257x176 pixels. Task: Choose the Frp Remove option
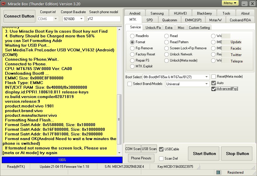[x=142, y=48]
